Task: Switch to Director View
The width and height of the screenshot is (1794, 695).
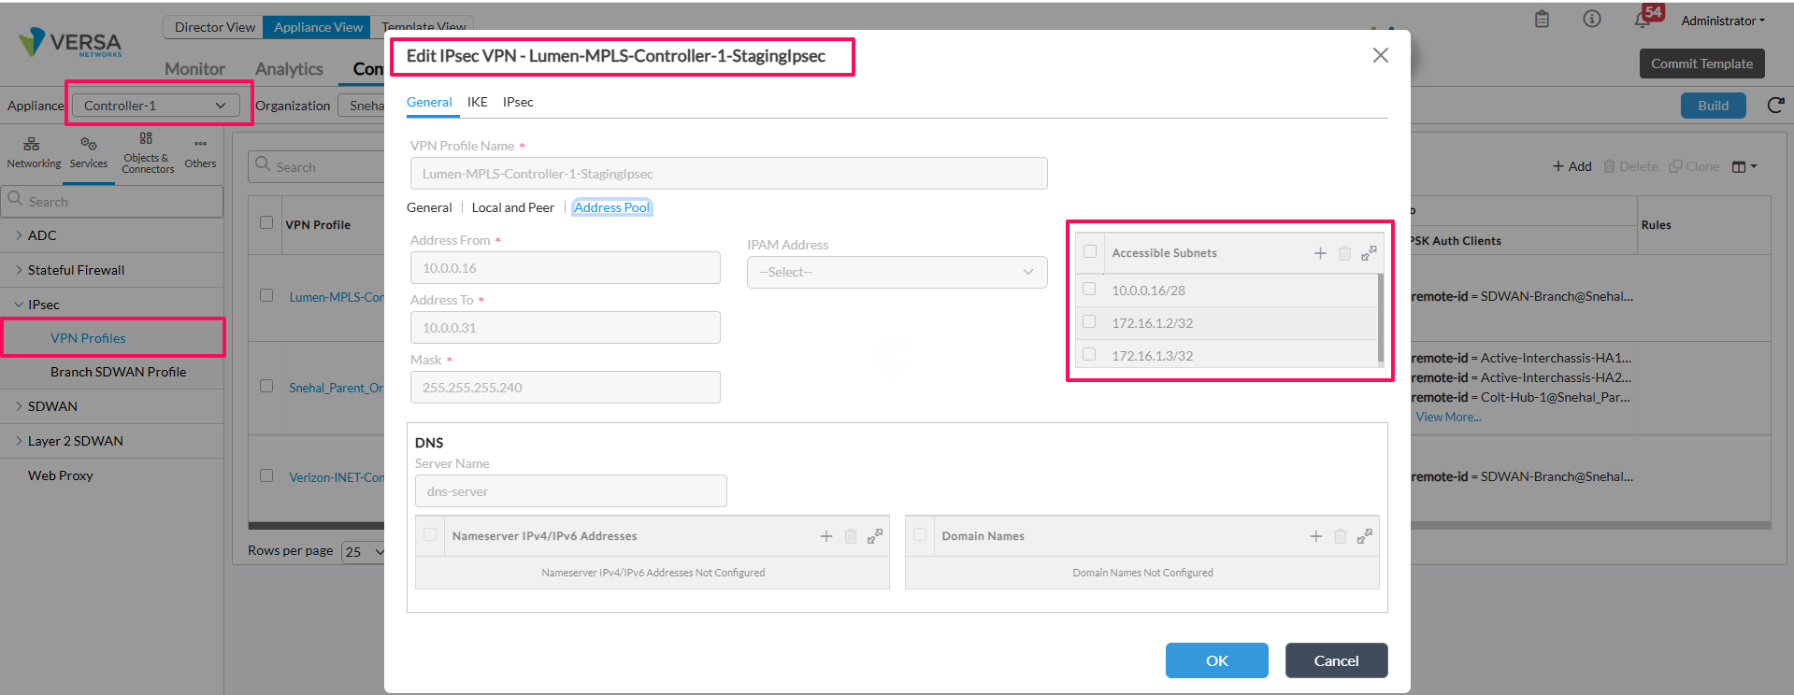Action: click(214, 27)
